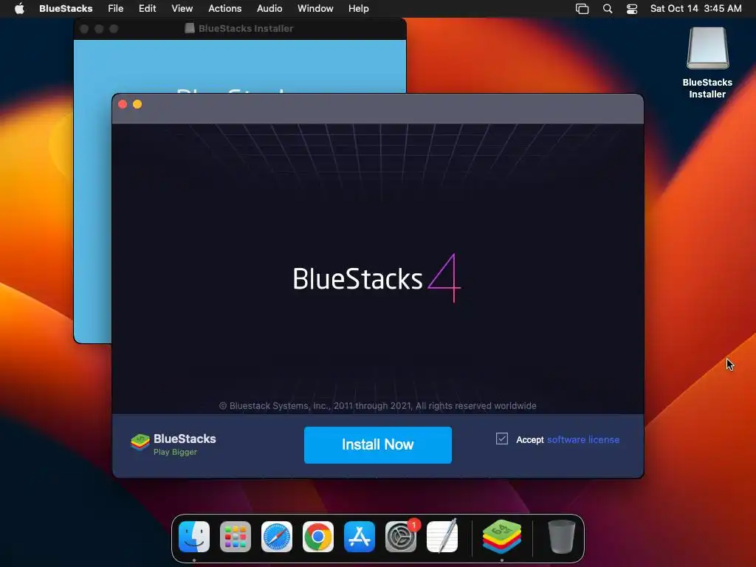756x567 pixels.
Task: Click the screen mirroring menu bar icon
Action: pos(582,9)
